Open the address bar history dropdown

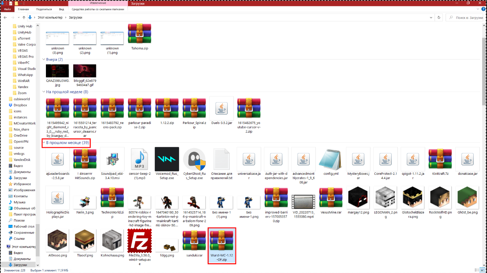pyautogui.click(x=431, y=17)
